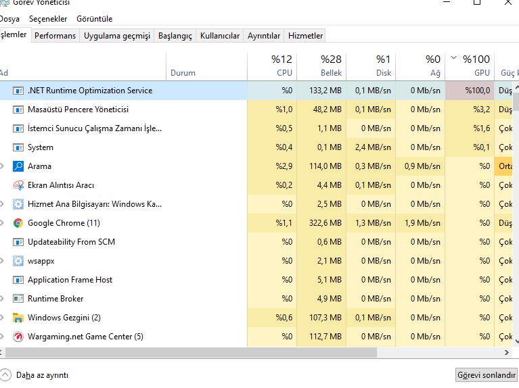Viewport: 519px width, 388px height.
Task: Sort by the GPU column header
Action: (x=470, y=66)
